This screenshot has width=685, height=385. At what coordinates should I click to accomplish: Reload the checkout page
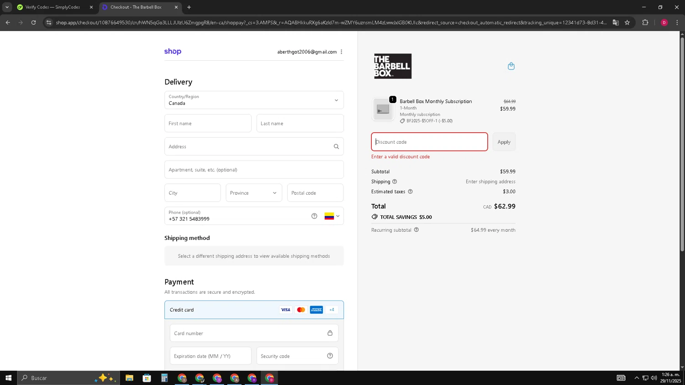[x=33, y=22]
